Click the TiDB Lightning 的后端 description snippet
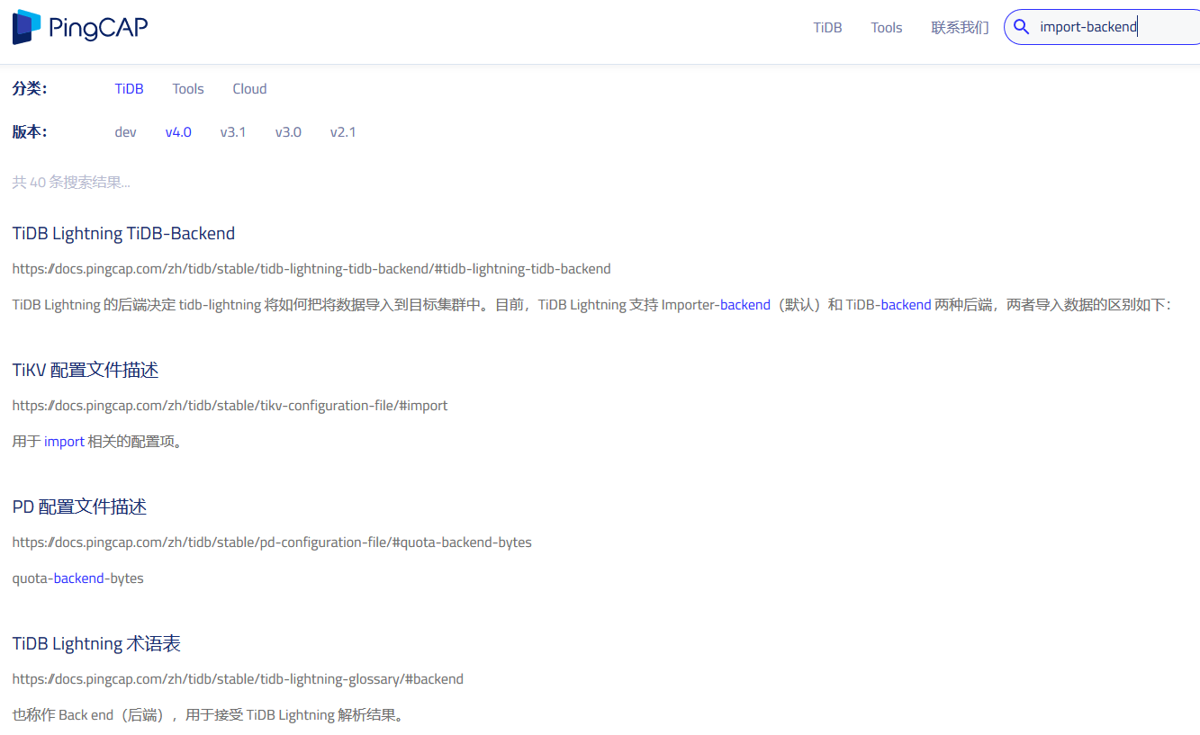The width and height of the screenshot is (1200, 735). tap(591, 304)
